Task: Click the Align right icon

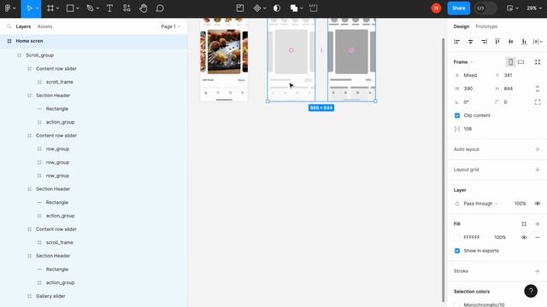Action: tap(484, 42)
